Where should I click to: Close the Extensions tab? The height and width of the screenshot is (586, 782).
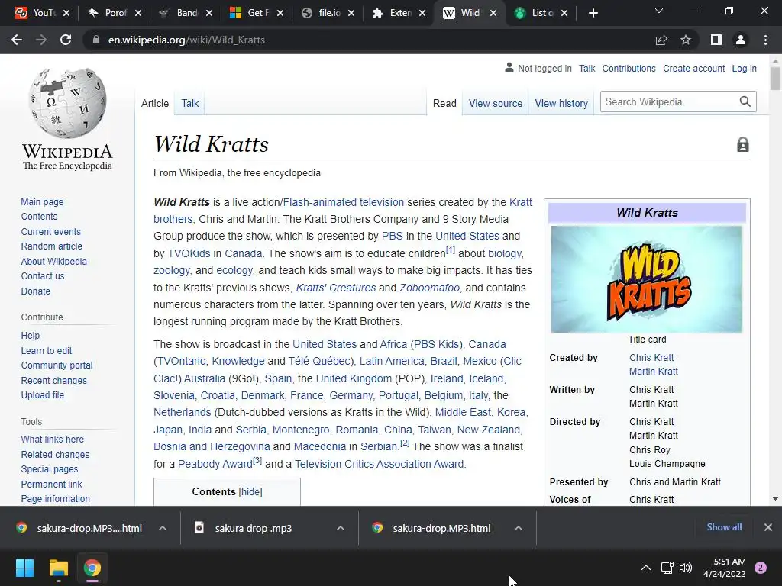(422, 13)
